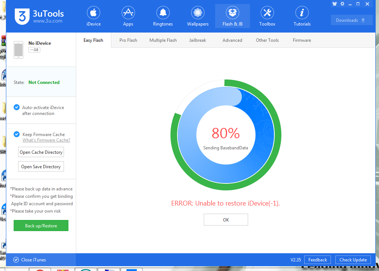Switch to Easy Flash tab
379x271 pixels.
click(93, 40)
